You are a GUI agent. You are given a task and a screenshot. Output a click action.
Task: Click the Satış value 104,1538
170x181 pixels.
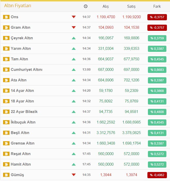[x=131, y=27]
